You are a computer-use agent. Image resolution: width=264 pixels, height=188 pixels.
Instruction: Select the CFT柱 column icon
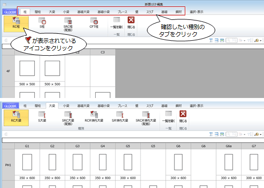pos(94,23)
